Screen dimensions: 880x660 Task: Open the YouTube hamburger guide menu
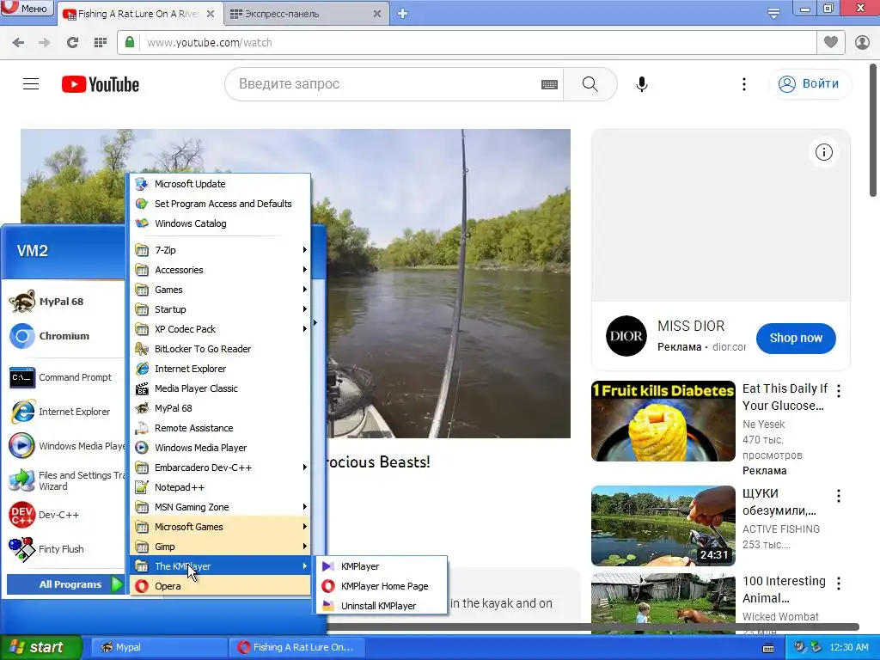[31, 84]
